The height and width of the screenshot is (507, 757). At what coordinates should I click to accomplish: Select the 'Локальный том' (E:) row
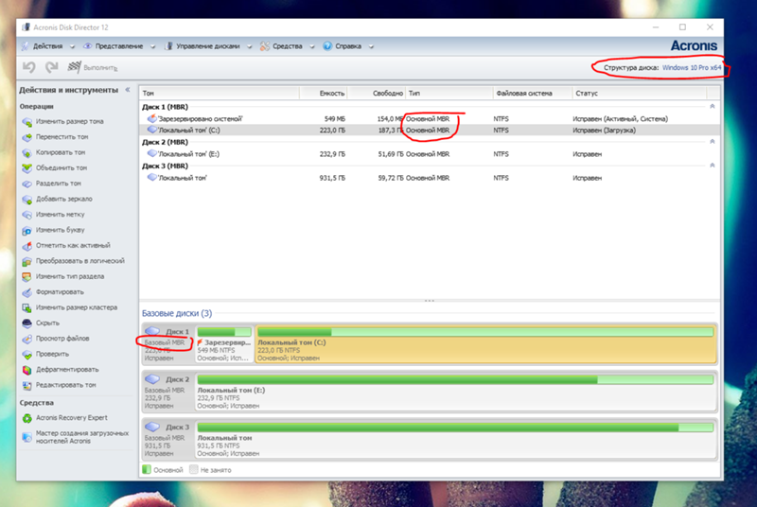coord(430,154)
